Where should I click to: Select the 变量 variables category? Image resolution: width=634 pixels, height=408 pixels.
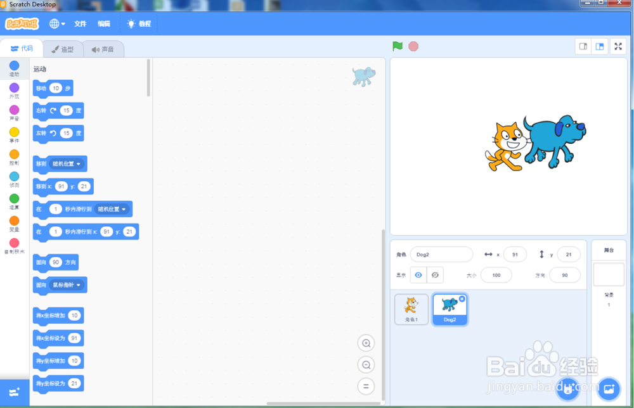point(14,224)
